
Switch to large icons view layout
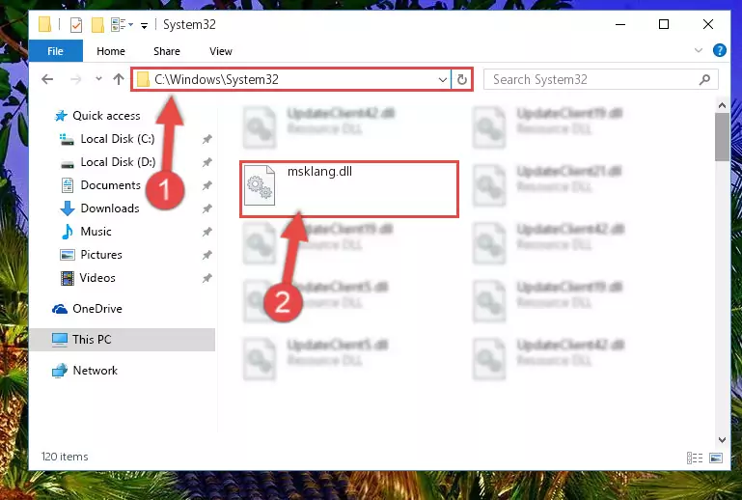tap(716, 458)
